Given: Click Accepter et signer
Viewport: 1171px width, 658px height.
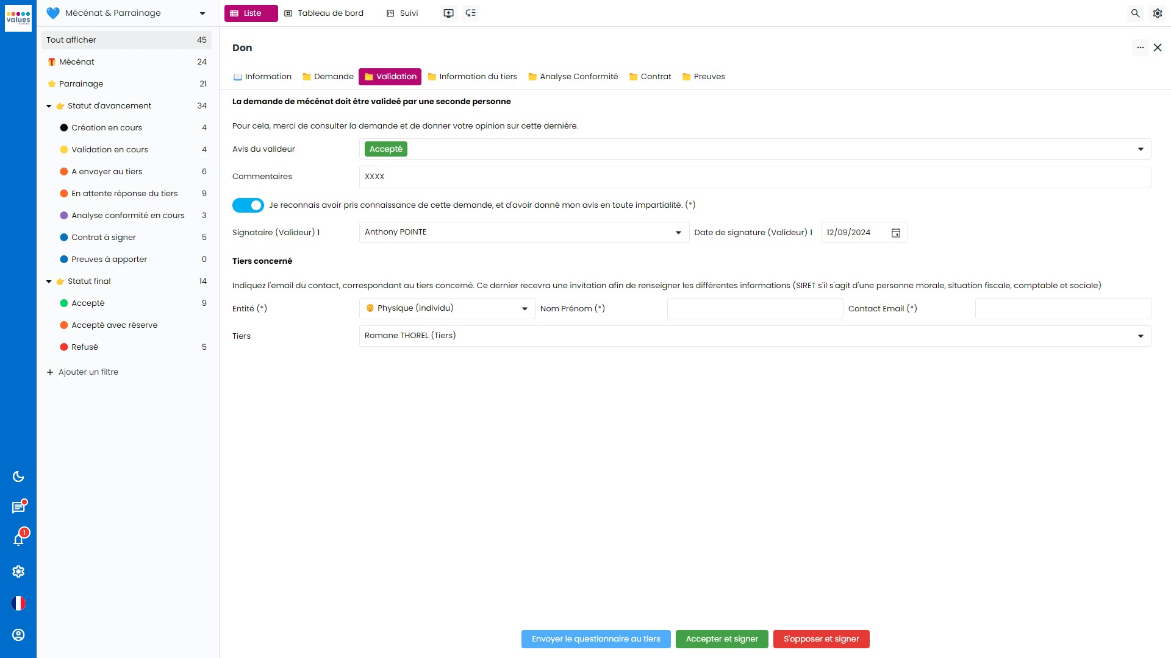Looking at the screenshot, I should [722, 639].
